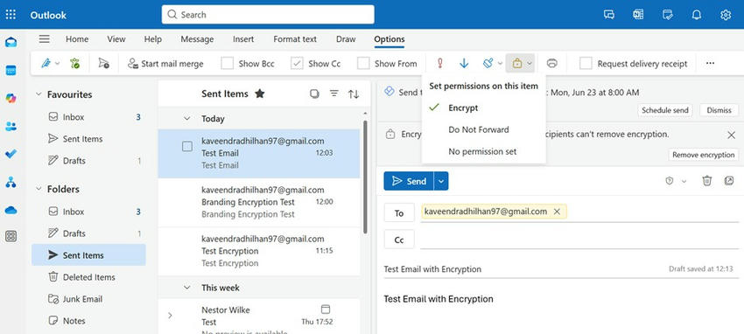Screen dimensions: 744x334
Task: Click the schedule send ribbon icon
Action: [x=103, y=63]
